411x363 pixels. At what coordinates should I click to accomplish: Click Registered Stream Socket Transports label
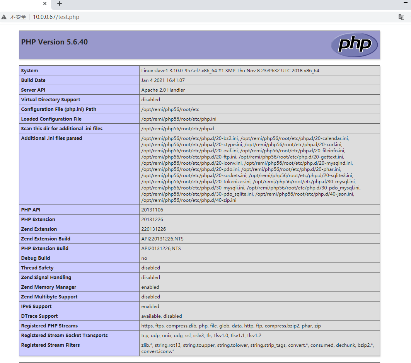tap(64, 336)
